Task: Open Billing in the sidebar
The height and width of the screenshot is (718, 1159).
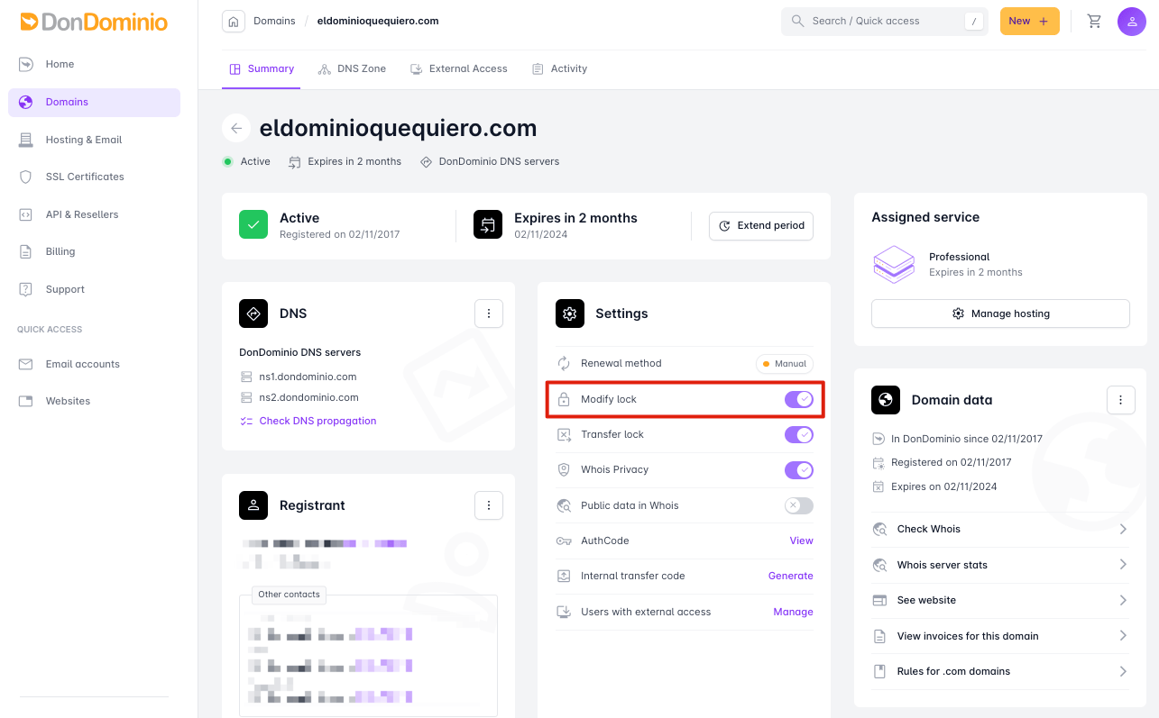Action: coord(94,251)
